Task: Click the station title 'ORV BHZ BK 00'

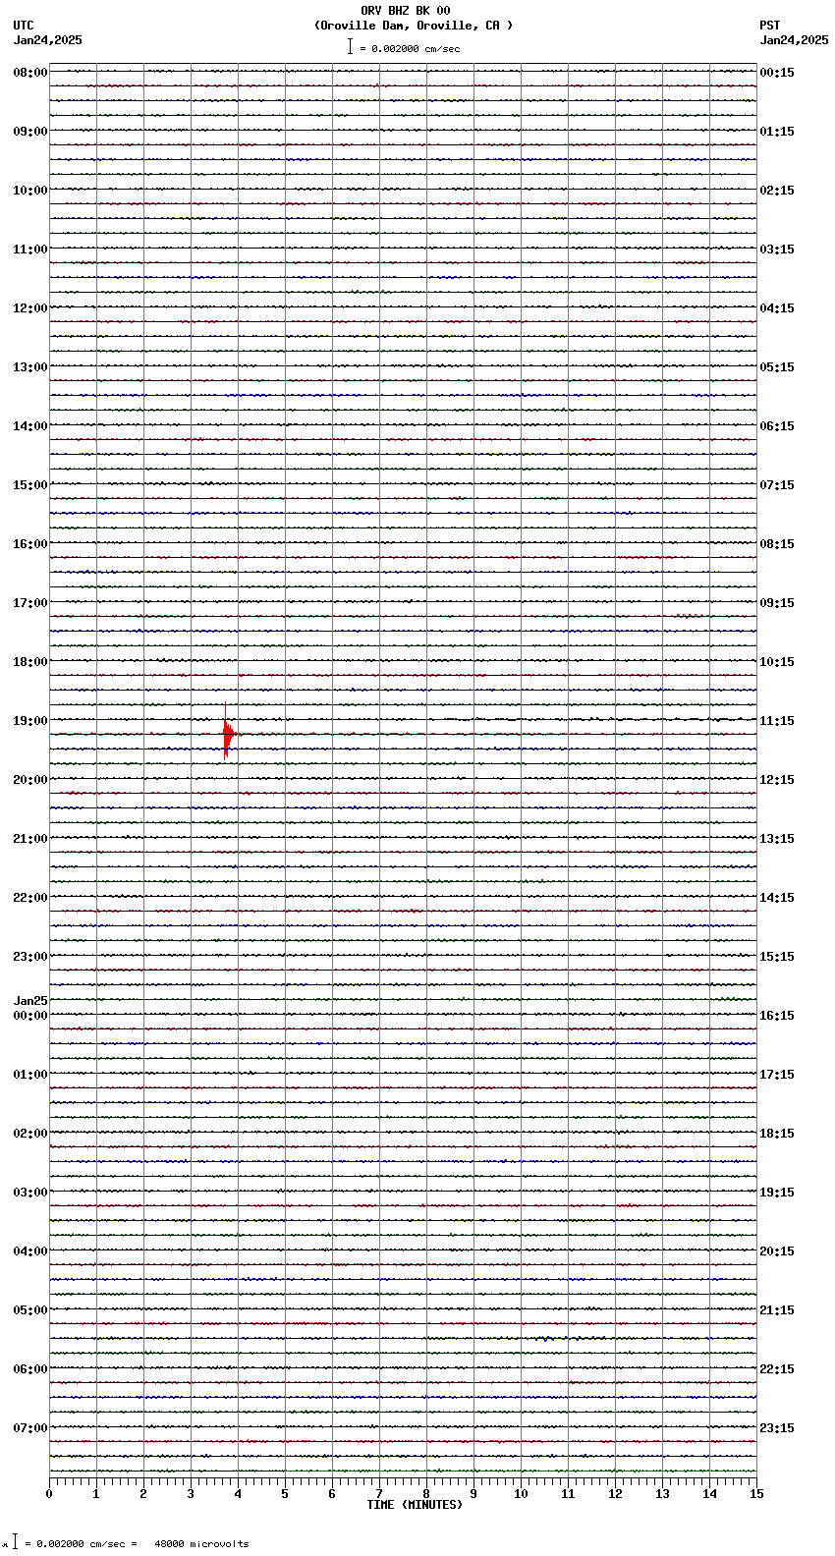Action: point(406,11)
